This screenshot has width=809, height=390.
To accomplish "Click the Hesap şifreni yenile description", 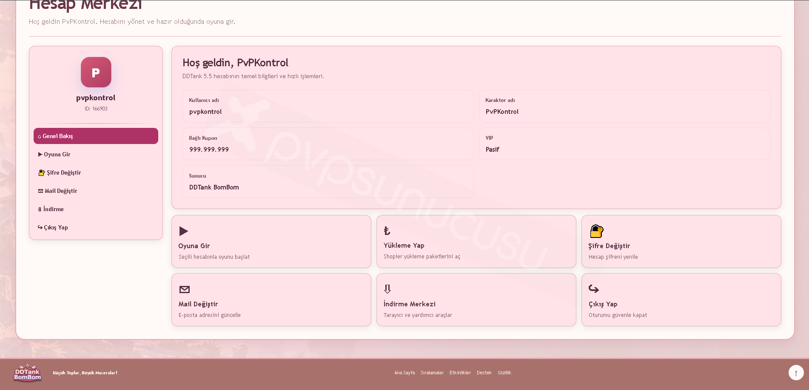I will (x=613, y=257).
